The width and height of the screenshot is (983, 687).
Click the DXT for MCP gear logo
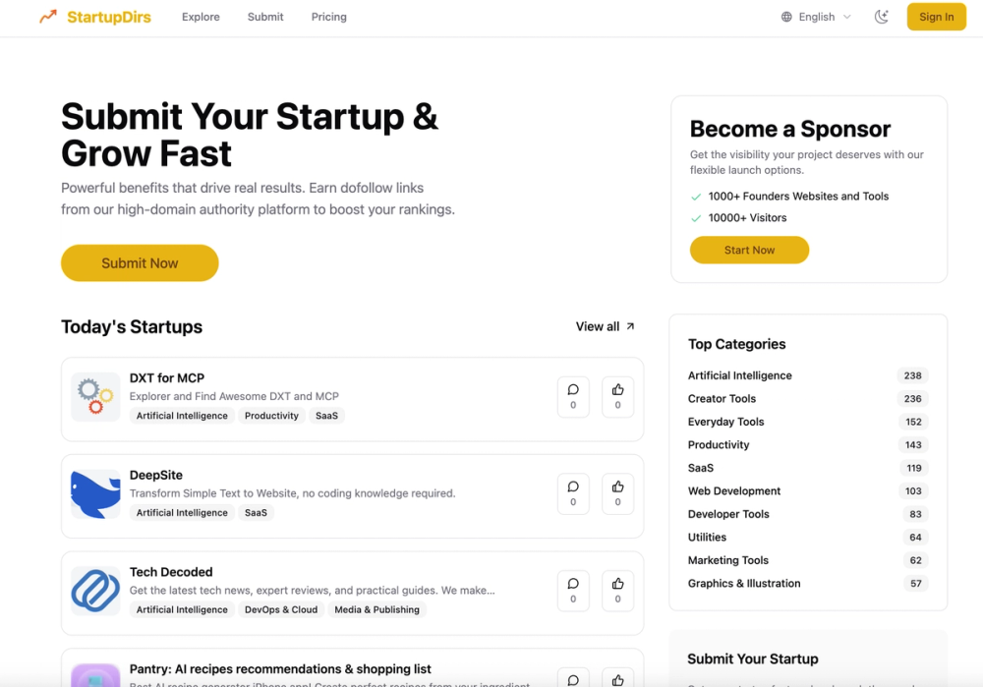pos(95,396)
